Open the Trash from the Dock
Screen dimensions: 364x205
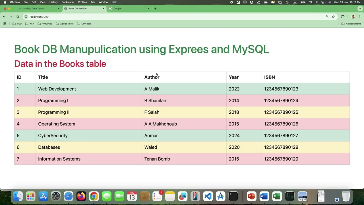(346, 196)
